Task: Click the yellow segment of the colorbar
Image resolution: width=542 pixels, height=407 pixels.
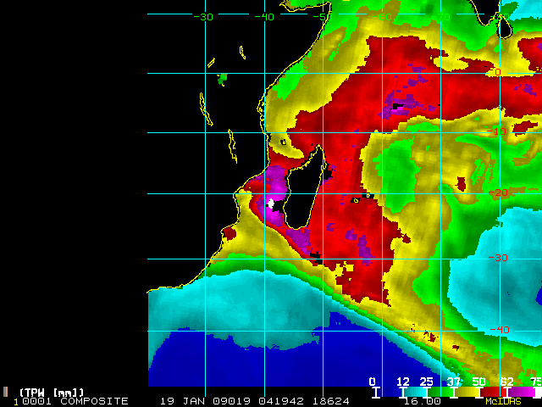Action: coord(467,392)
